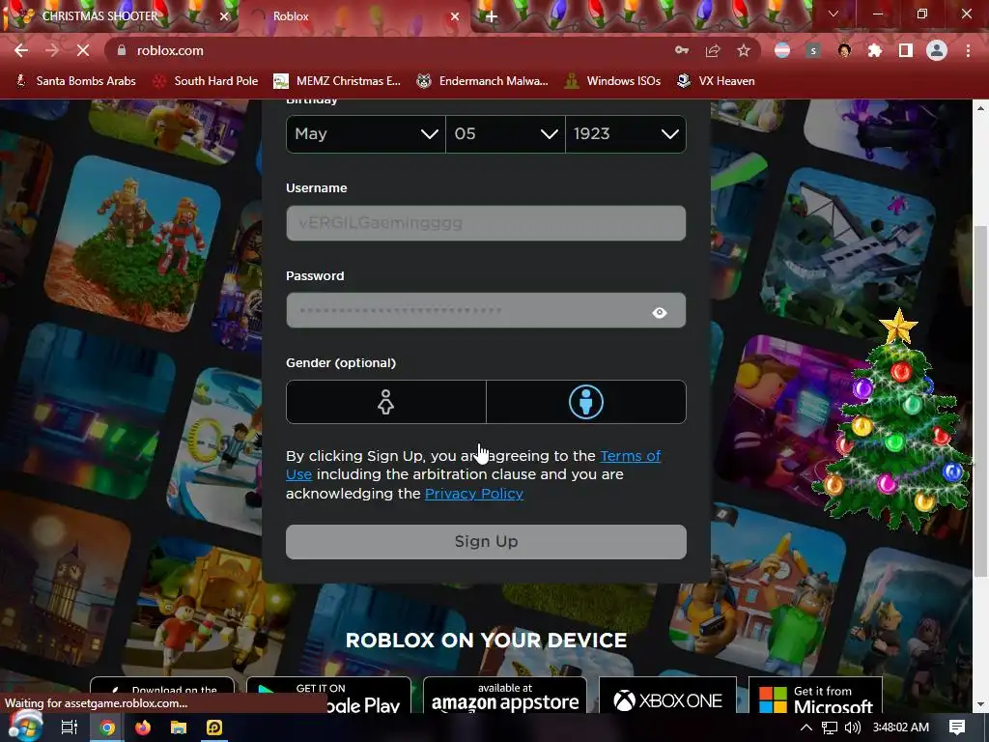Open Endermanch Malwa... bookmark
Image resolution: width=989 pixels, height=742 pixels.
[483, 81]
